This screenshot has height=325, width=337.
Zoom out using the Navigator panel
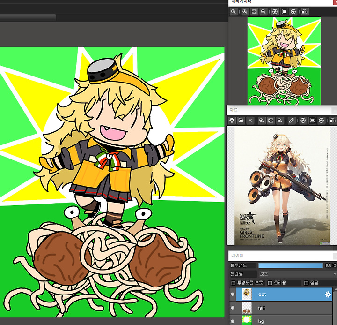[264, 12]
